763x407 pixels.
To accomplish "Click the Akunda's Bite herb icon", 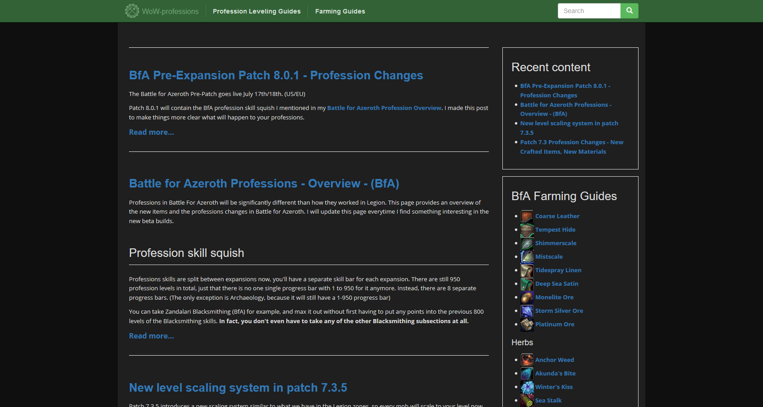I will pyautogui.click(x=527, y=374).
